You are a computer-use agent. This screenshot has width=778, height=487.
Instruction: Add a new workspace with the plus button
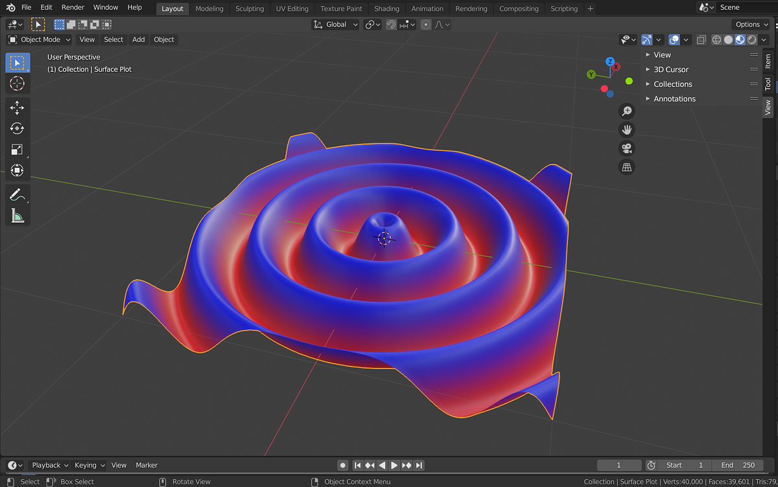(x=589, y=8)
